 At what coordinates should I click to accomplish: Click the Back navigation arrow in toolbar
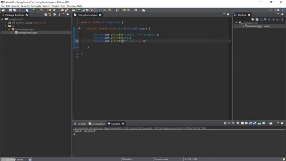[x=128, y=10]
